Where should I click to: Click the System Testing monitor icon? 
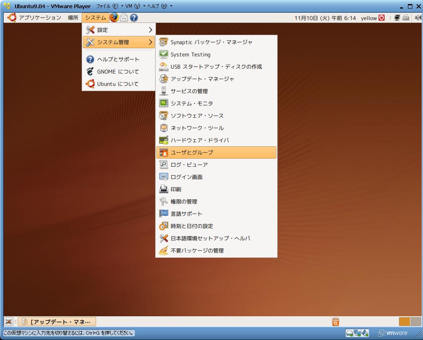point(163,54)
